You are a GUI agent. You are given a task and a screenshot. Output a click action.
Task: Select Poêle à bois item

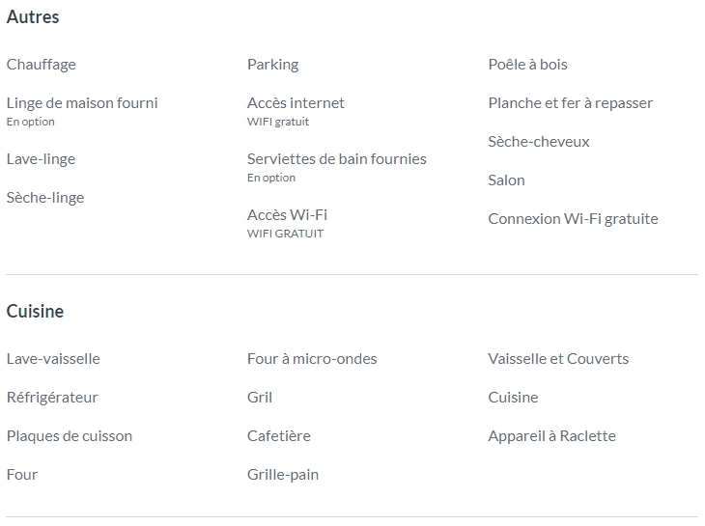528,65
